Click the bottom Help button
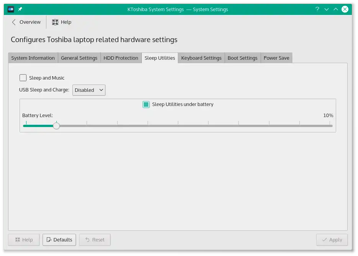 click(24, 240)
